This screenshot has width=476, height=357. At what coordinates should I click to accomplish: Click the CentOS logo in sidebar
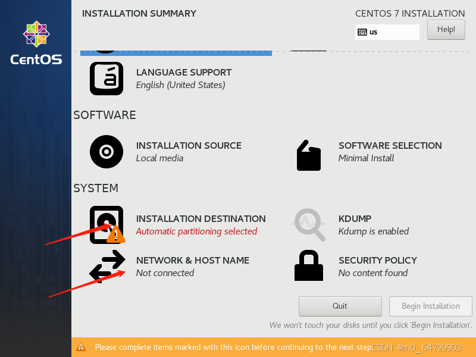point(36,42)
